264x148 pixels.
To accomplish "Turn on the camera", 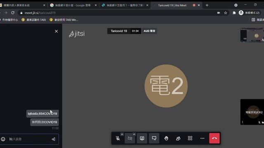I will 130,138.
